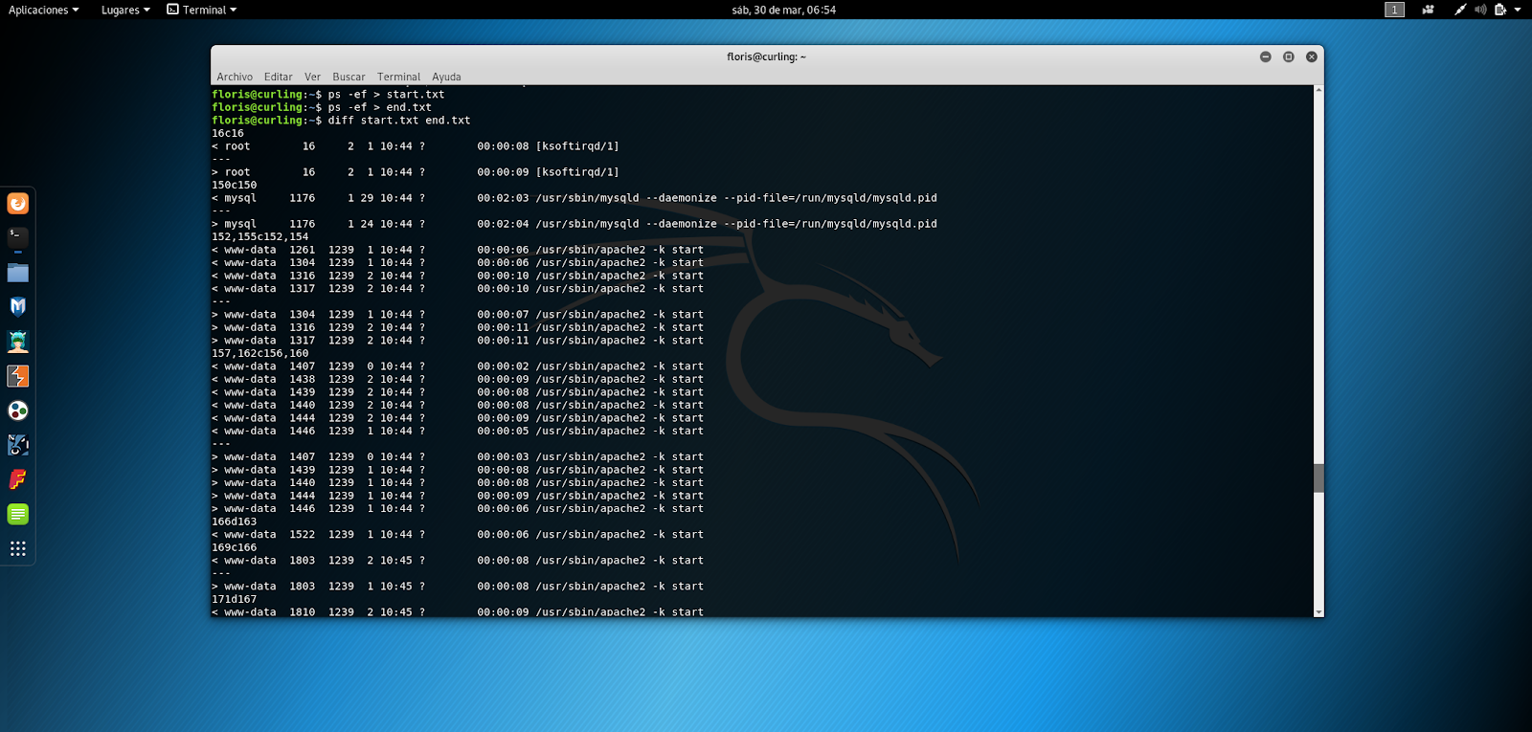Click the volume speaker tray icon
Viewport: 1532px width, 732px height.
[1480, 10]
